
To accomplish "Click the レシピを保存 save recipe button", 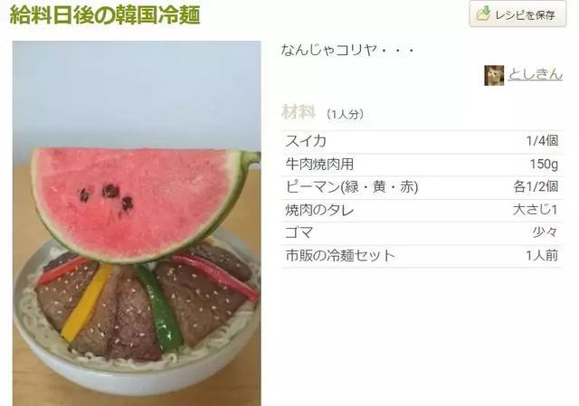I will pyautogui.click(x=517, y=14).
